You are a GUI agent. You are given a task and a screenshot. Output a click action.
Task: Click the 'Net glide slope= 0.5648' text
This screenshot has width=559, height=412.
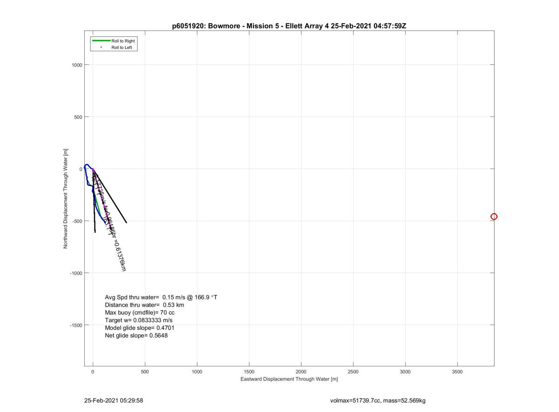click(x=136, y=335)
